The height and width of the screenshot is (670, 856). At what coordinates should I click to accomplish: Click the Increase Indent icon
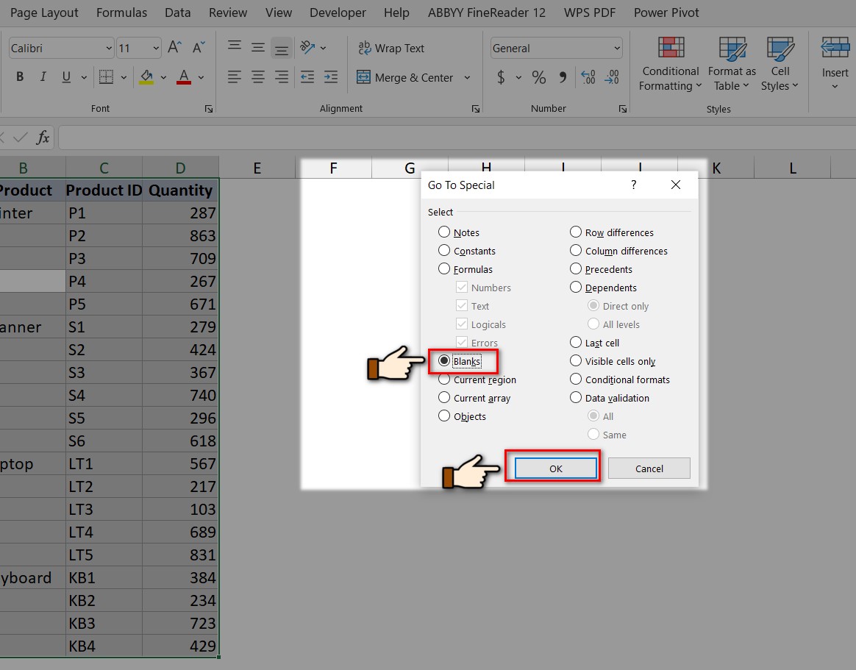pyautogui.click(x=331, y=77)
